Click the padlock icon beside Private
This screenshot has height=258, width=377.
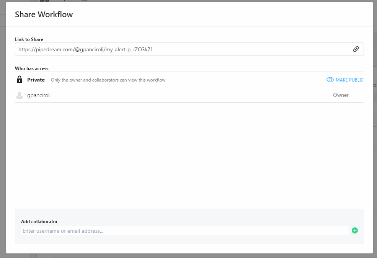click(x=19, y=80)
